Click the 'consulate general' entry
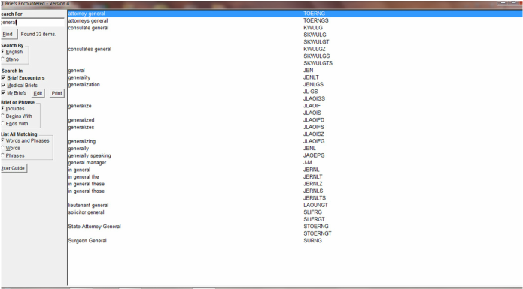 88,28
